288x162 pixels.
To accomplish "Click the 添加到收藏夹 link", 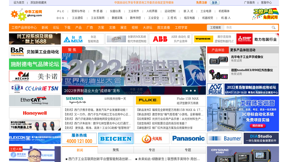I will [39, 3].
